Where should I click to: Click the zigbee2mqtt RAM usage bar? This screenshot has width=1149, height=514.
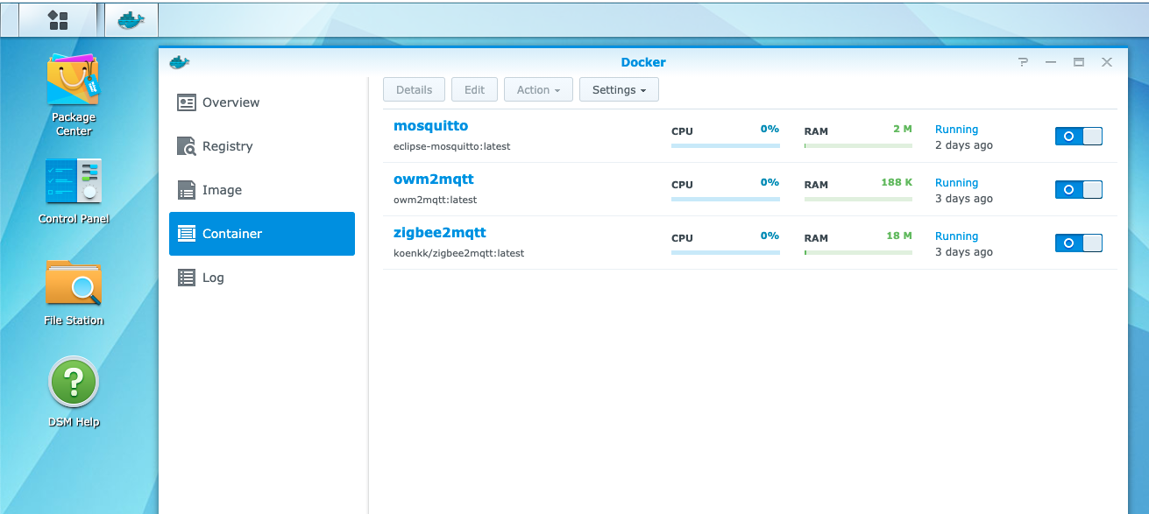coord(858,253)
